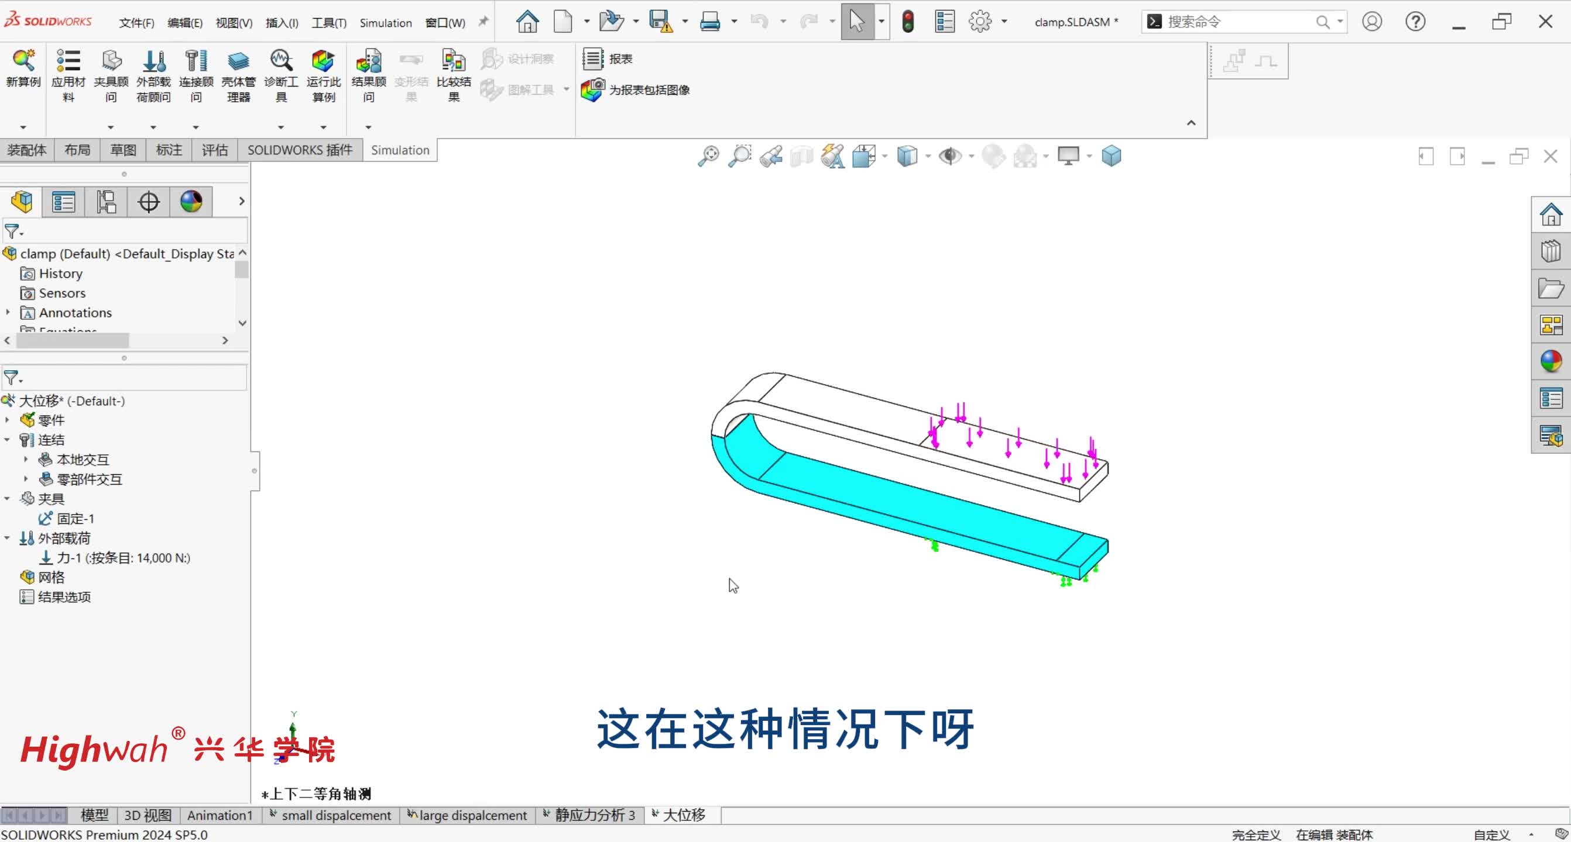Click the New Study (新算例) icon

23,61
